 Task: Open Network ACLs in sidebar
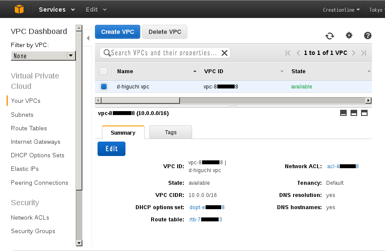[x=30, y=217]
